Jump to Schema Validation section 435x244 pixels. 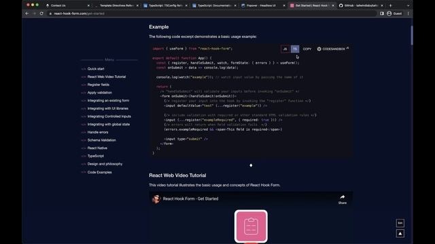(101, 140)
